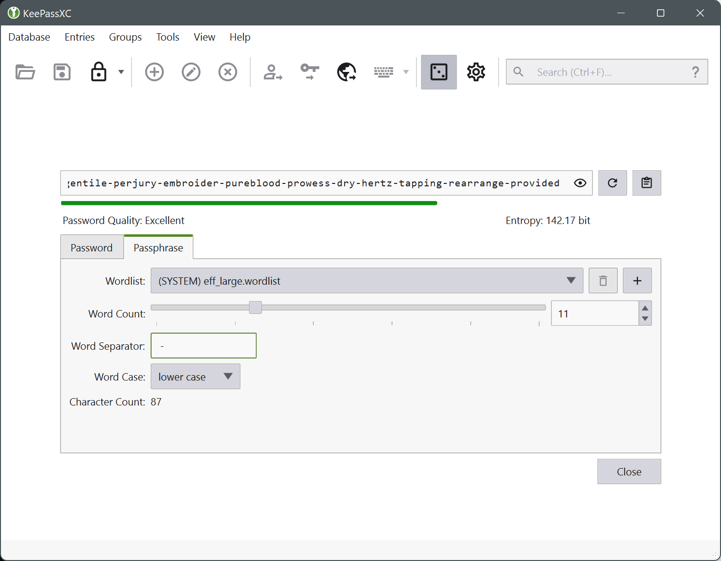
Task: Open the Tools menu
Action: tap(168, 37)
